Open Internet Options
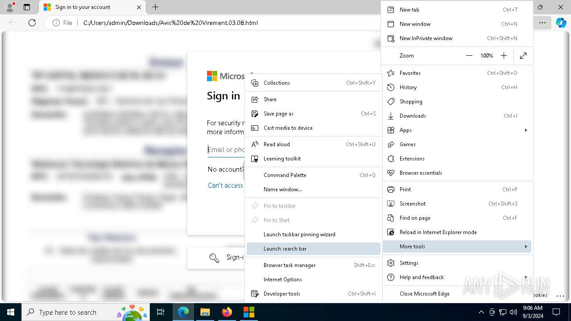The height and width of the screenshot is (321, 571). point(314,280)
